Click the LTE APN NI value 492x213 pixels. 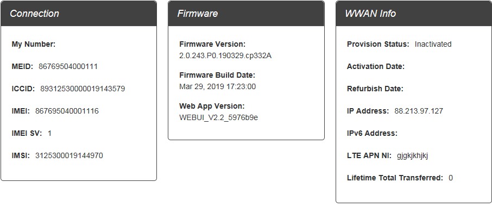click(412, 156)
